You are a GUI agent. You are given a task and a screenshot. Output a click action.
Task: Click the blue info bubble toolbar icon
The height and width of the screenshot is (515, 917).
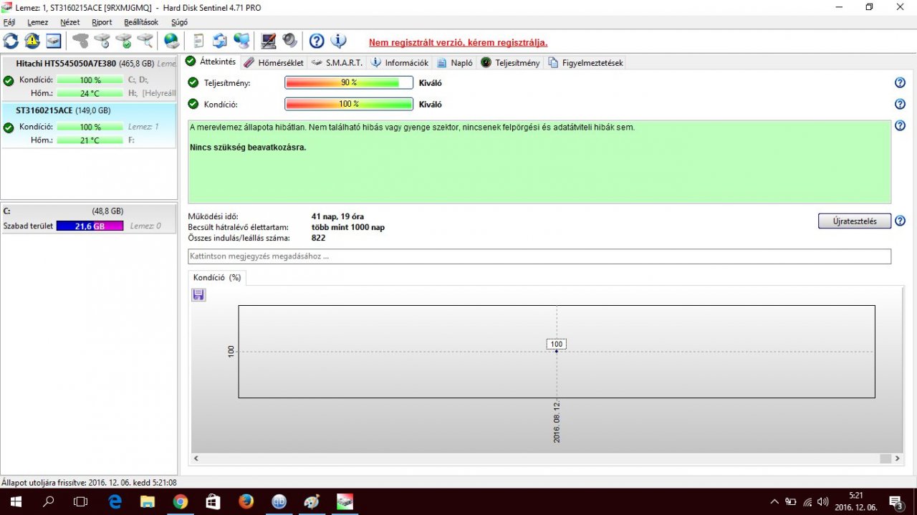point(338,41)
